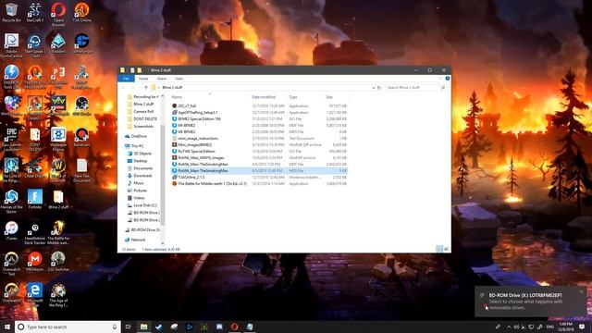Viewport: 592px width, 333px height.
Task: Open Local Disk (C:) in sidebar
Action: tap(144, 205)
